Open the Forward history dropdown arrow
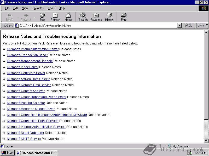Viewport: 209px width, 156px height. pos(34,17)
